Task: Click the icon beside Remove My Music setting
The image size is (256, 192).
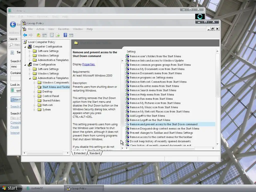Action: (127, 107)
